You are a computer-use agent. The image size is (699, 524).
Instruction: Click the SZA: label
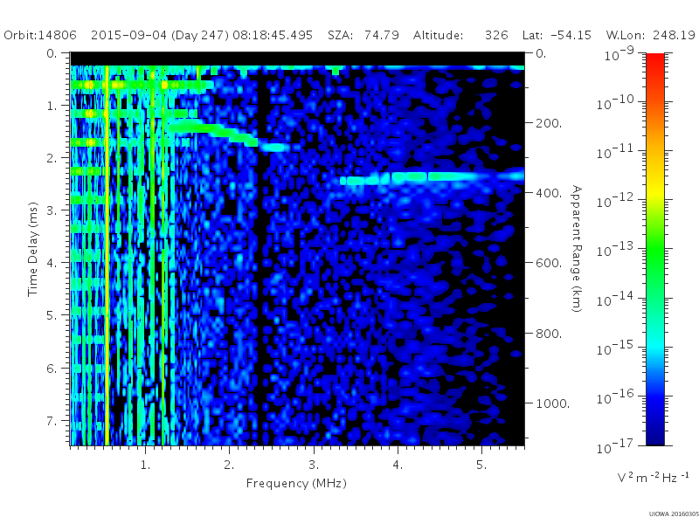click(341, 35)
